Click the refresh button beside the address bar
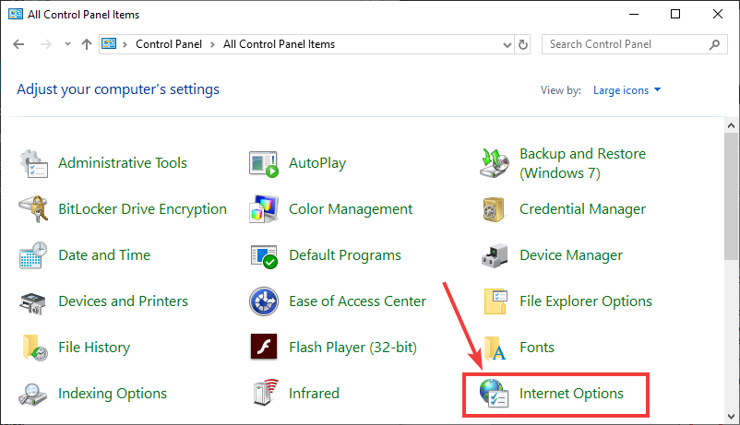740x425 pixels. click(x=523, y=44)
